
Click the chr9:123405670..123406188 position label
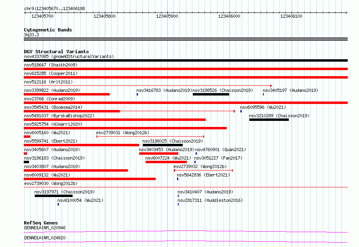point(54,9)
